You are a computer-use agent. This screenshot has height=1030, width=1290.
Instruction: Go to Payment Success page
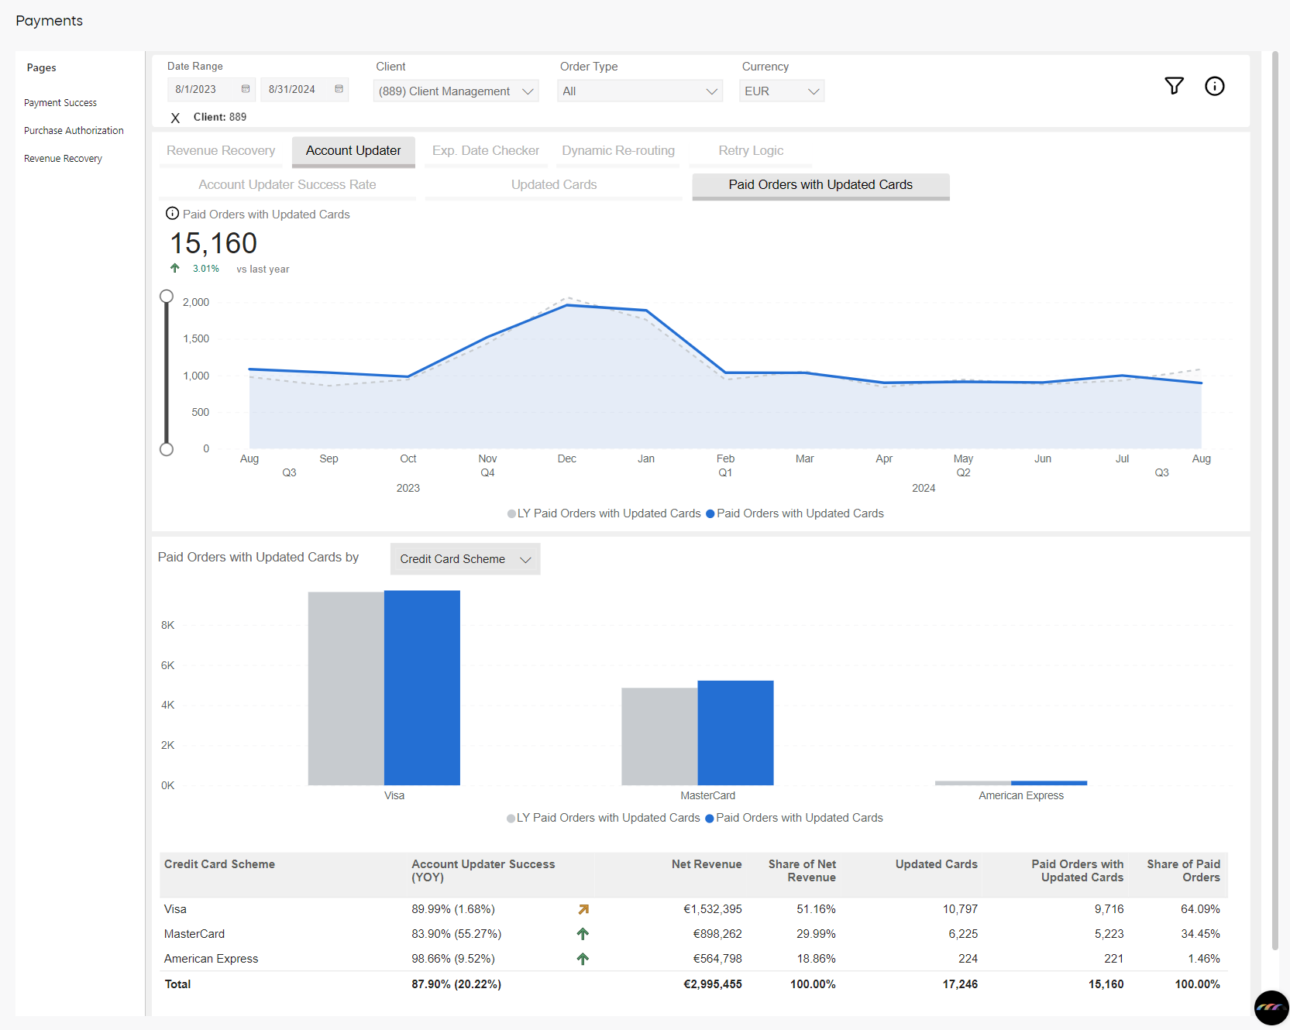pyautogui.click(x=60, y=103)
